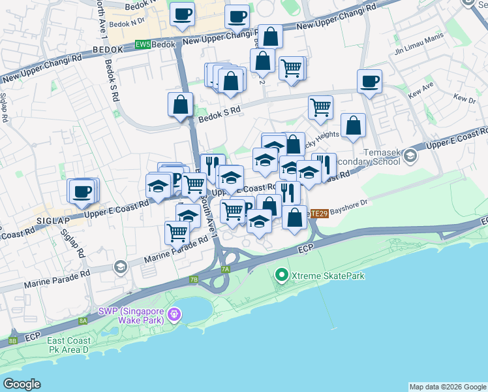
Task: Select the shopping bag marker touching New Upper Changi Rd
Action: pyautogui.click(x=270, y=37)
